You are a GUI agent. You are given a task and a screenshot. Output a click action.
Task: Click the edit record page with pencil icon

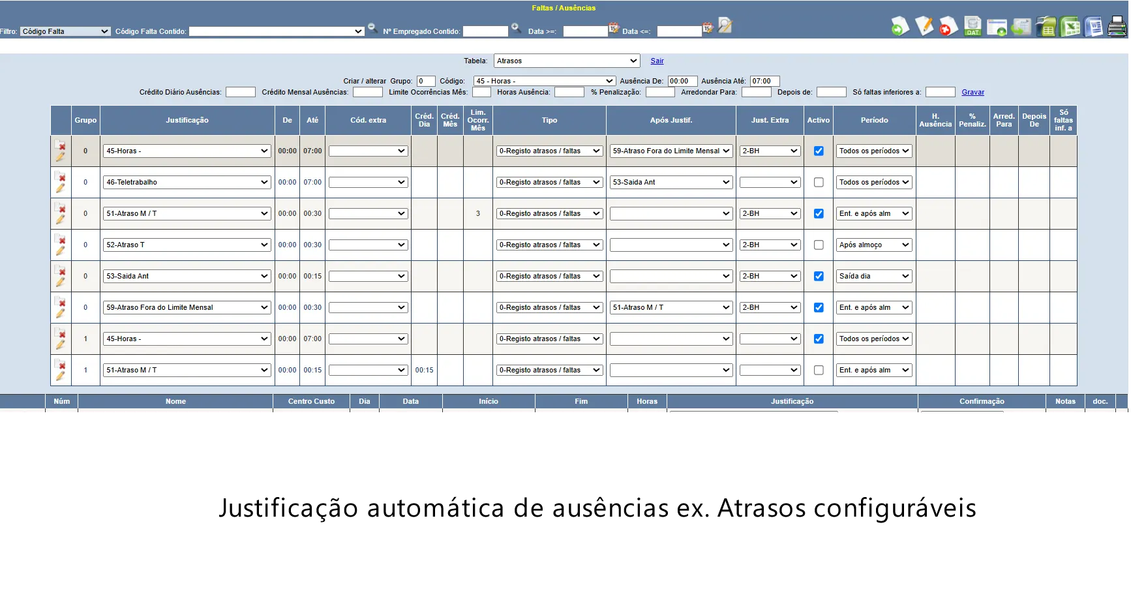(924, 26)
